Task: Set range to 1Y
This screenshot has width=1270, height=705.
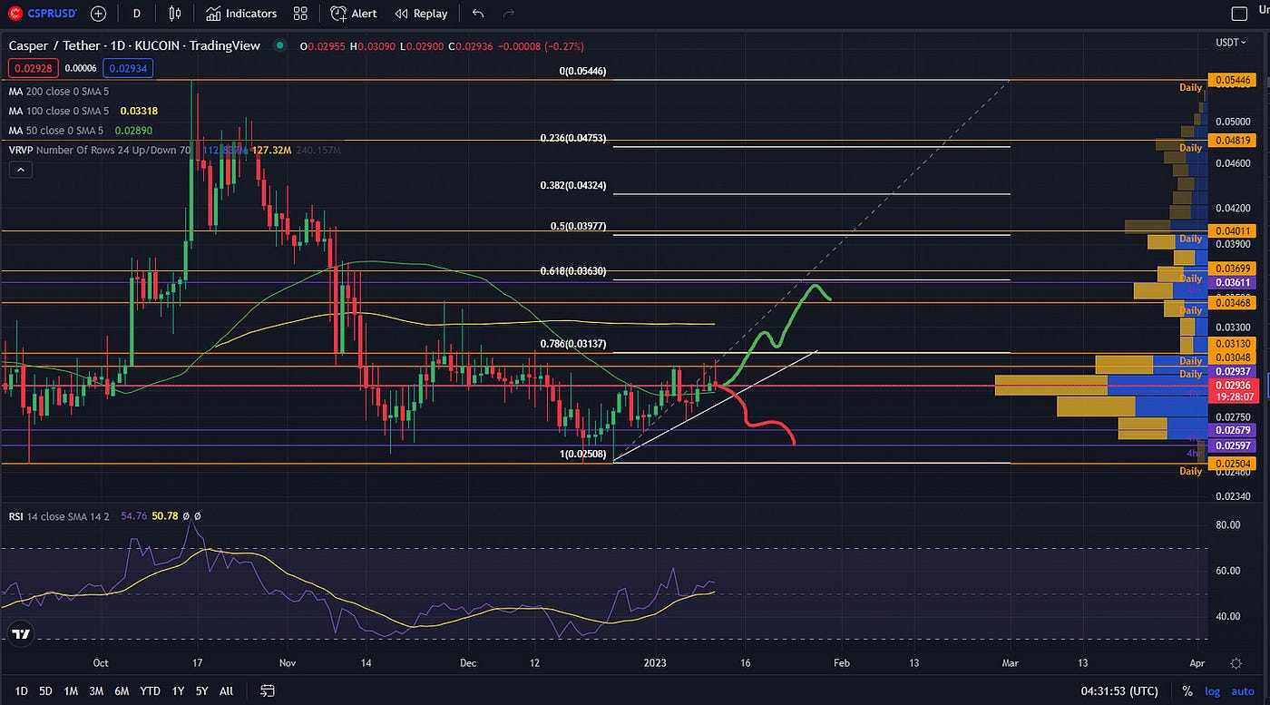Action: [177, 690]
